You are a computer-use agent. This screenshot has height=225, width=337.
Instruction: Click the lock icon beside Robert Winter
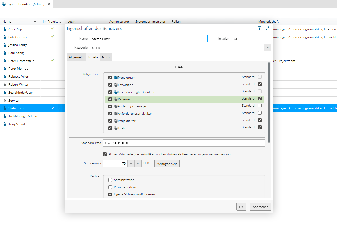(x=5, y=85)
